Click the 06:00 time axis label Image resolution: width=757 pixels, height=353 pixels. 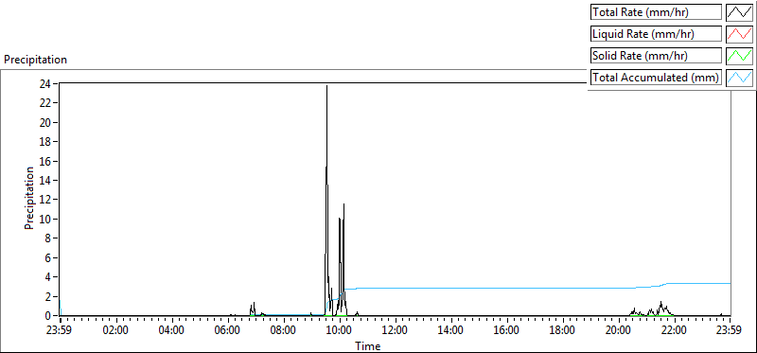coord(227,331)
